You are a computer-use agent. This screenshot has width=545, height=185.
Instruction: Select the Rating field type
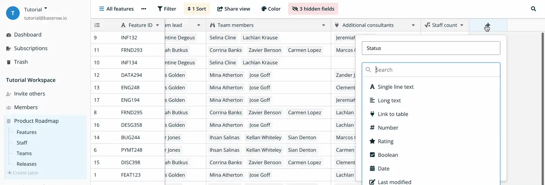coord(385,141)
